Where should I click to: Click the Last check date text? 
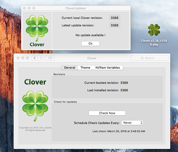pos(119,131)
